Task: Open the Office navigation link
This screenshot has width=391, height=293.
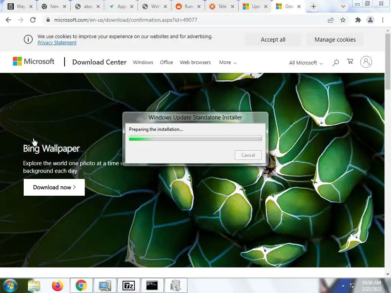Action: click(166, 63)
